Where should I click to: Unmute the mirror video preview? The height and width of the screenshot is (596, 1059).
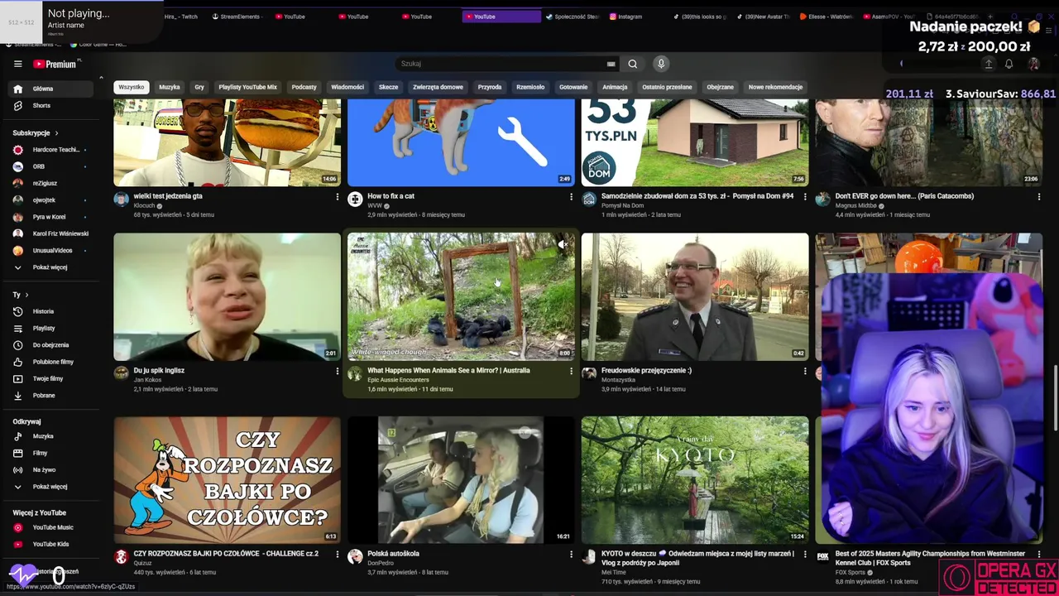coord(563,244)
